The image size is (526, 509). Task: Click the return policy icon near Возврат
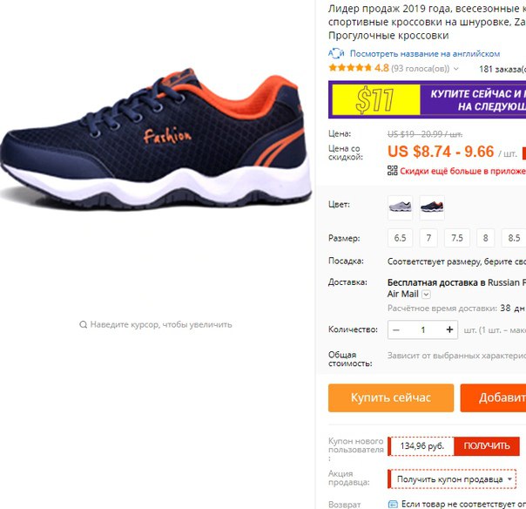pyautogui.click(x=393, y=504)
